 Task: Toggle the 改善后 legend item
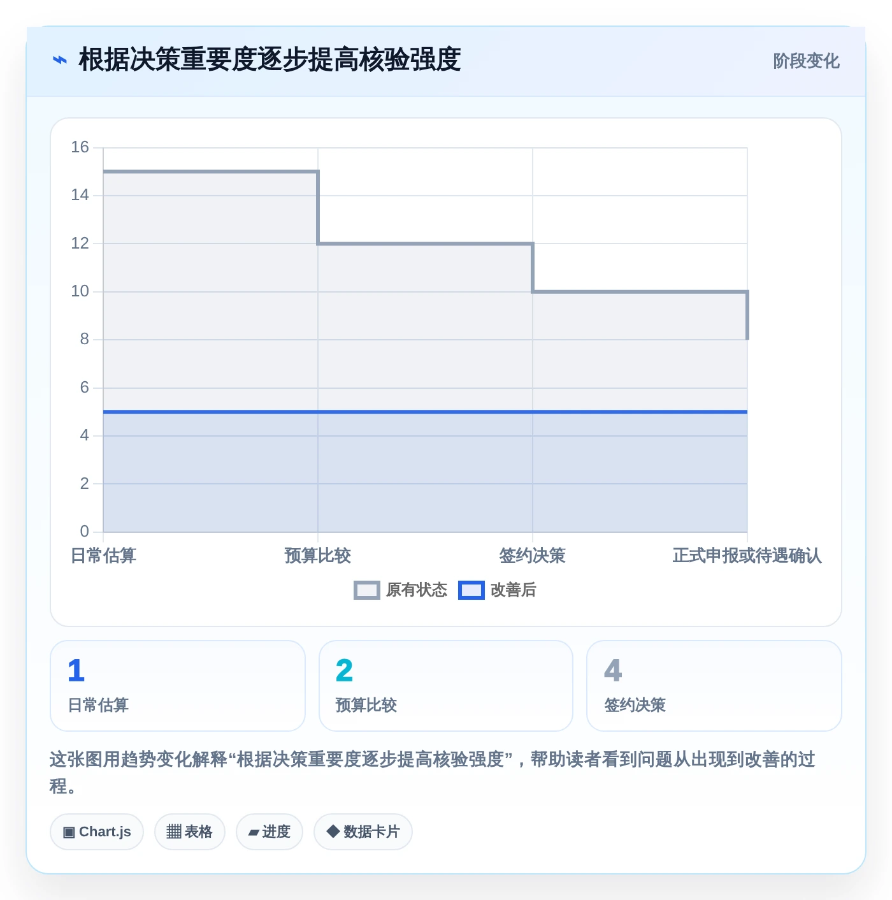click(x=497, y=590)
